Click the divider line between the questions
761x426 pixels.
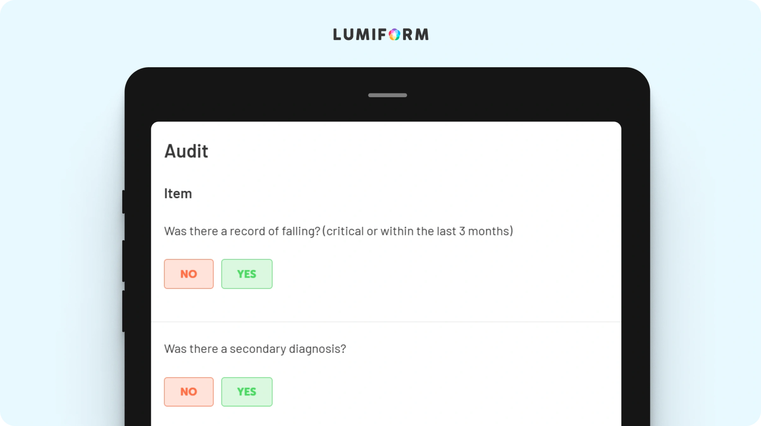(x=386, y=322)
